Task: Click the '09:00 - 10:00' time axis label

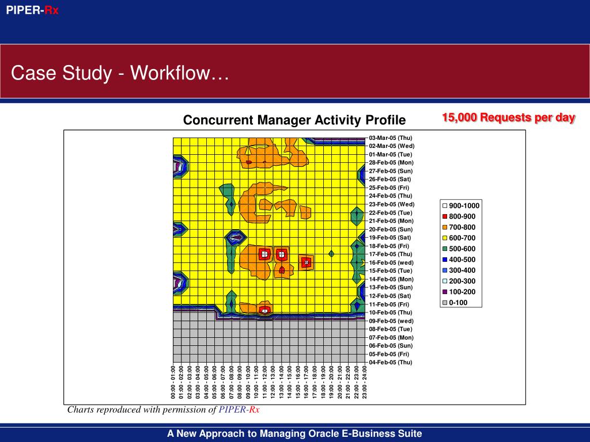Action: tap(248, 382)
